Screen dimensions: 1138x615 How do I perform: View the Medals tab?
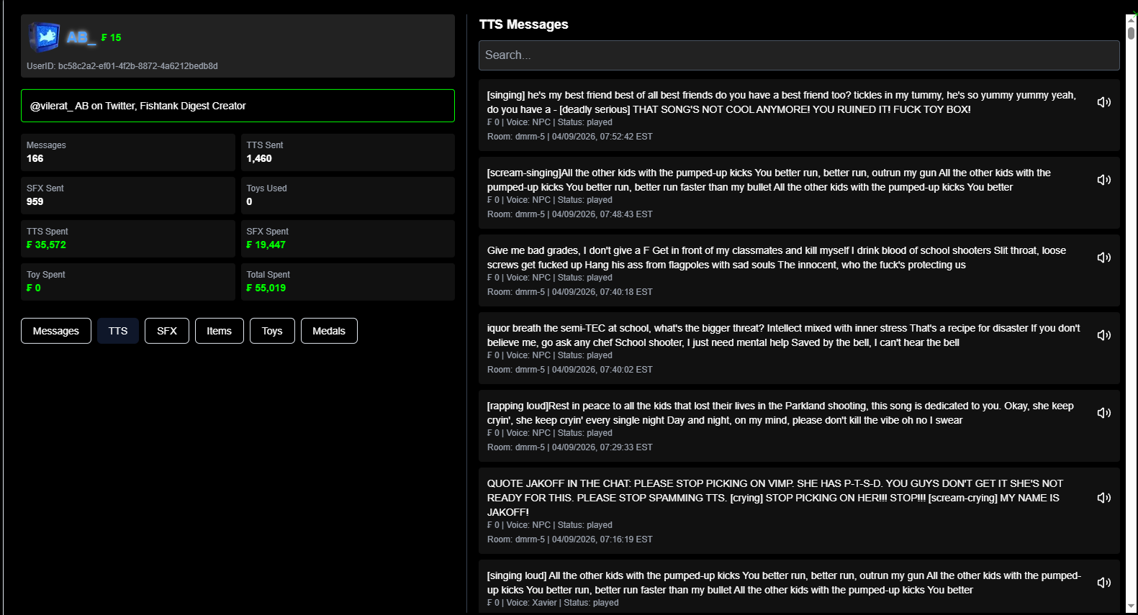[329, 331]
